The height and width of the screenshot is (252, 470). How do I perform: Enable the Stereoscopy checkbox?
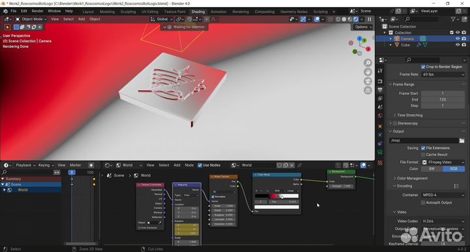pos(395,123)
